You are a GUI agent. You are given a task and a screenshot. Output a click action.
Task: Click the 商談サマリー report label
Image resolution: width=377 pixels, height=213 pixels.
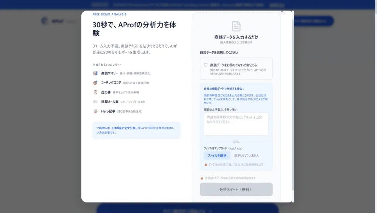109,73
